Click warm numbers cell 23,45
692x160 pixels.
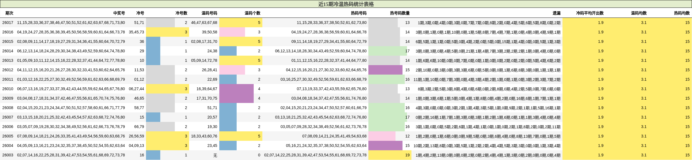[x=212, y=146]
